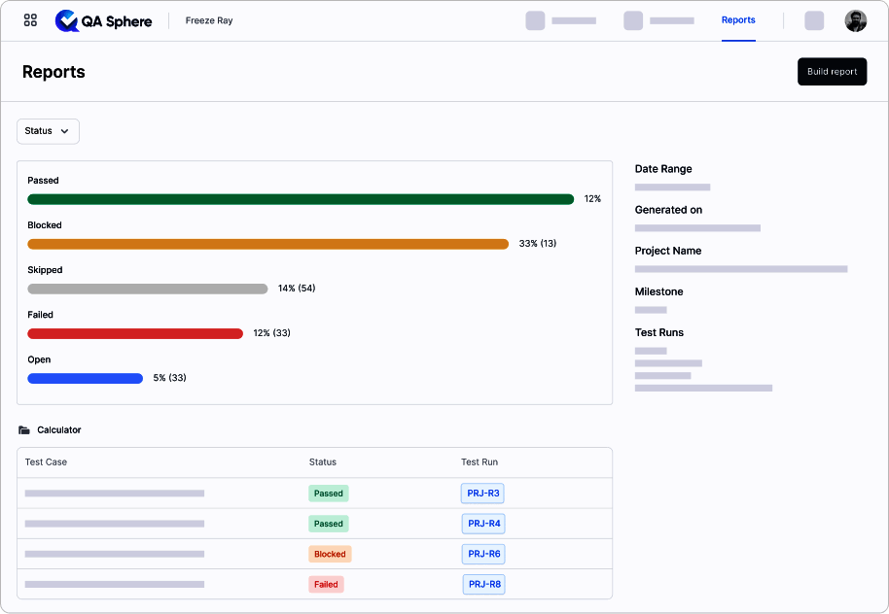Select the second placeholder icon in the header

(632, 19)
